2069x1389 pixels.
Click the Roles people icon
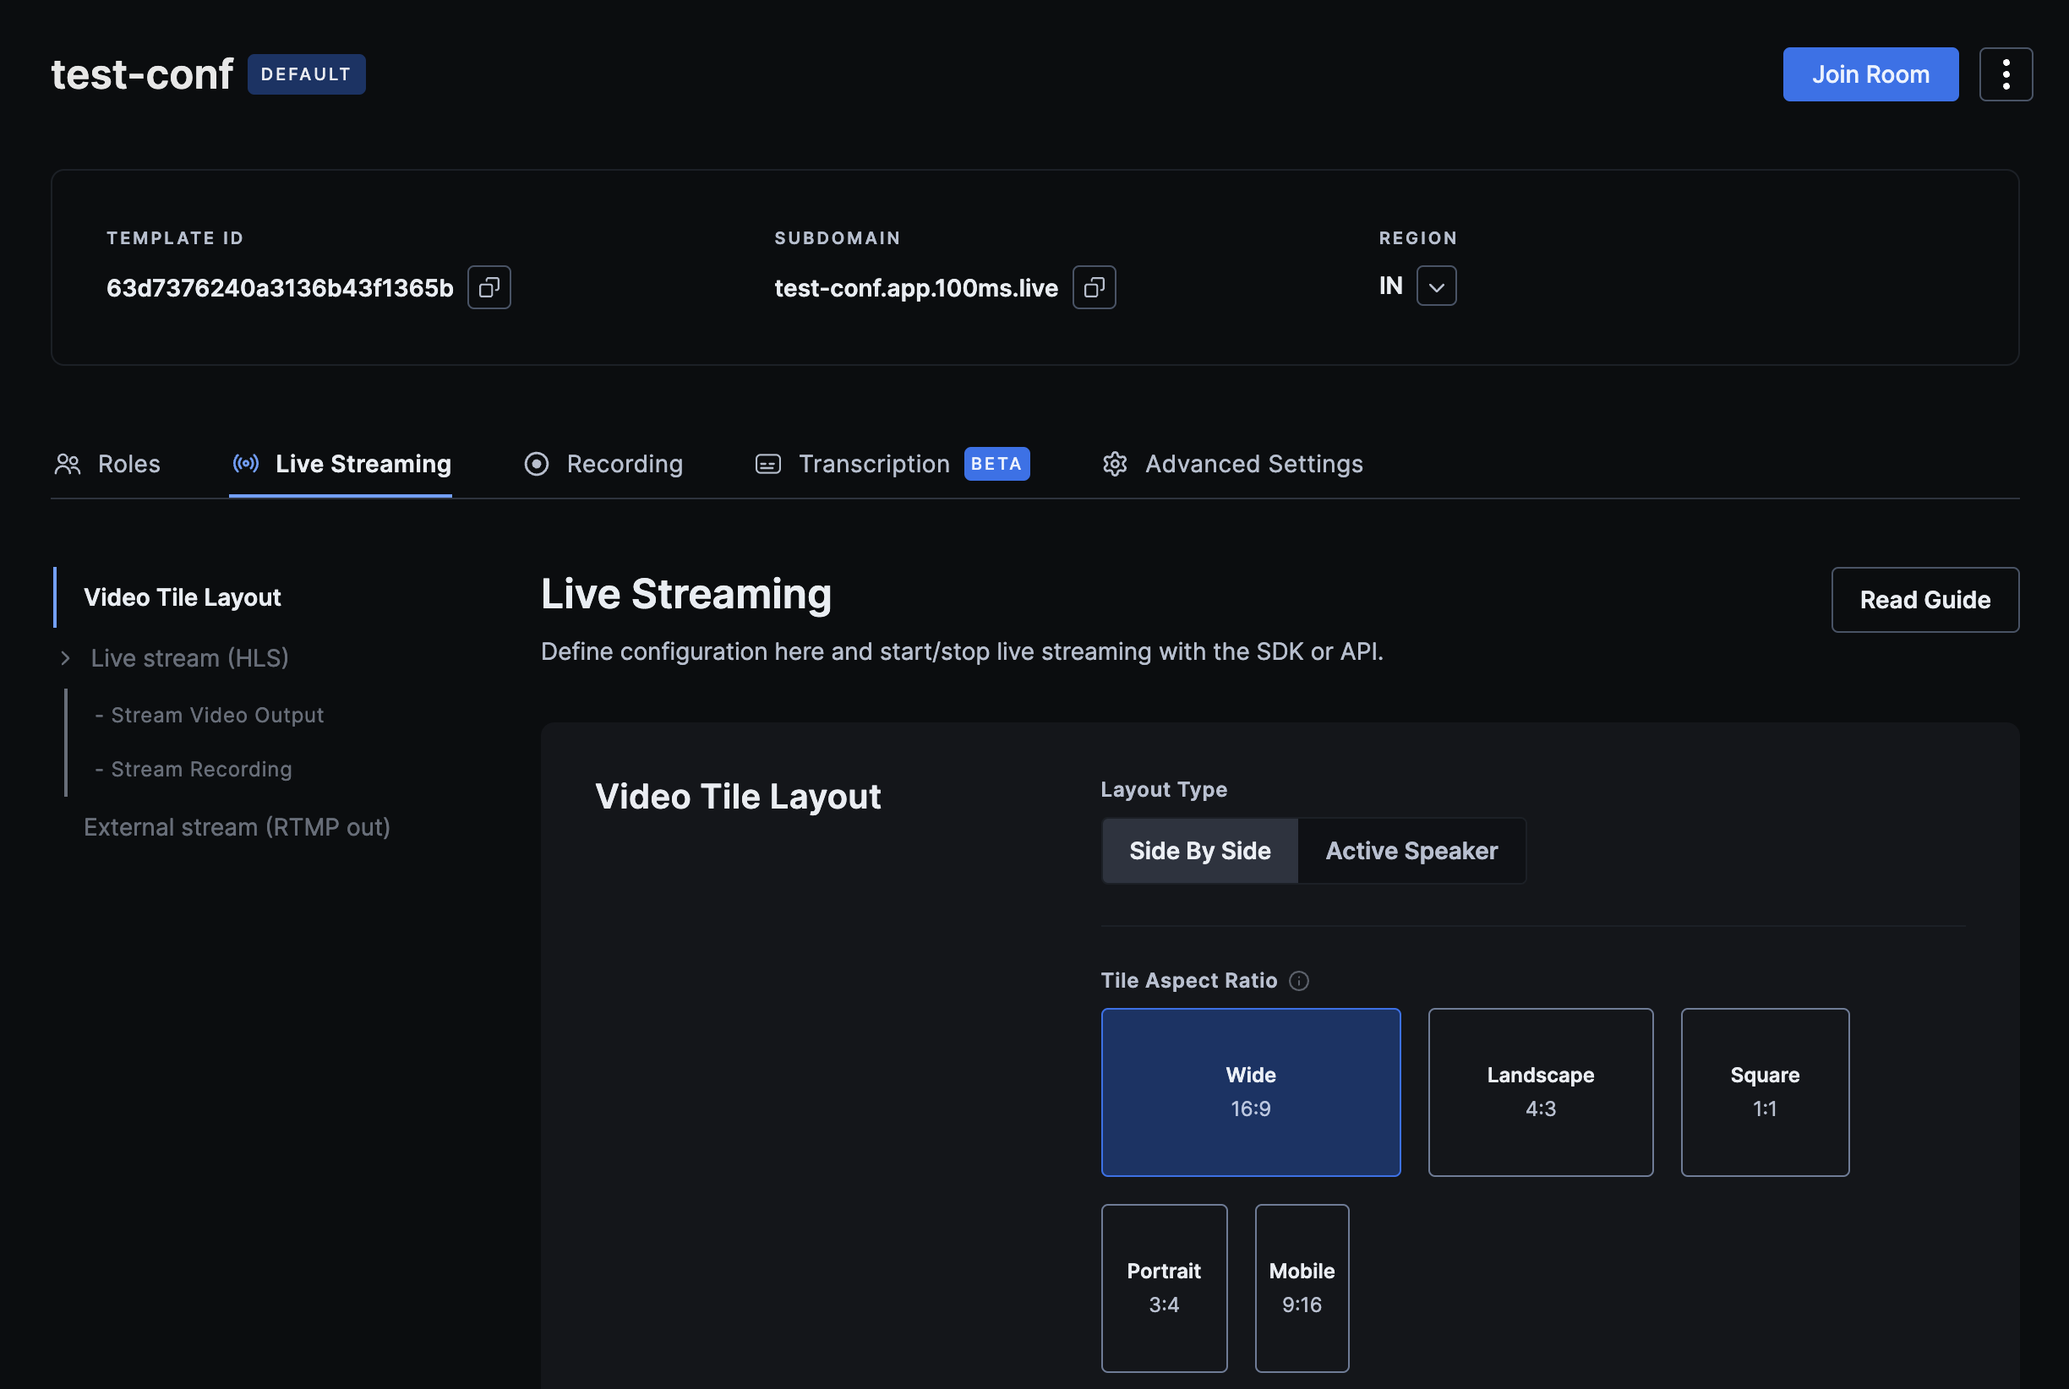click(68, 464)
